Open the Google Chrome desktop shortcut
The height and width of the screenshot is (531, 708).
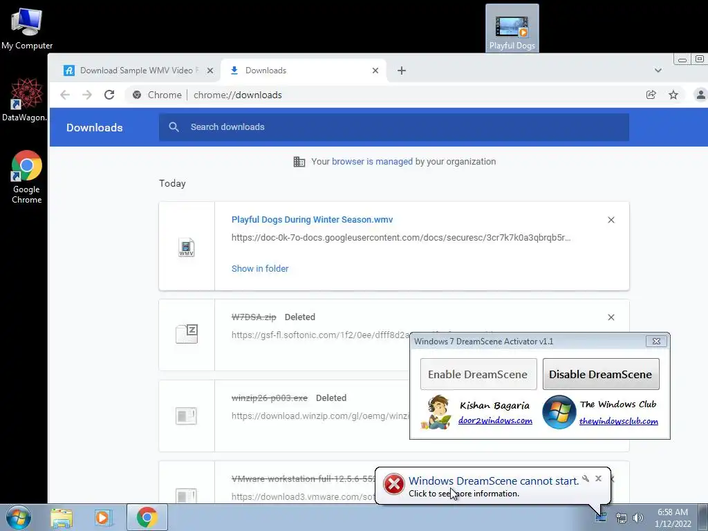tap(27, 177)
